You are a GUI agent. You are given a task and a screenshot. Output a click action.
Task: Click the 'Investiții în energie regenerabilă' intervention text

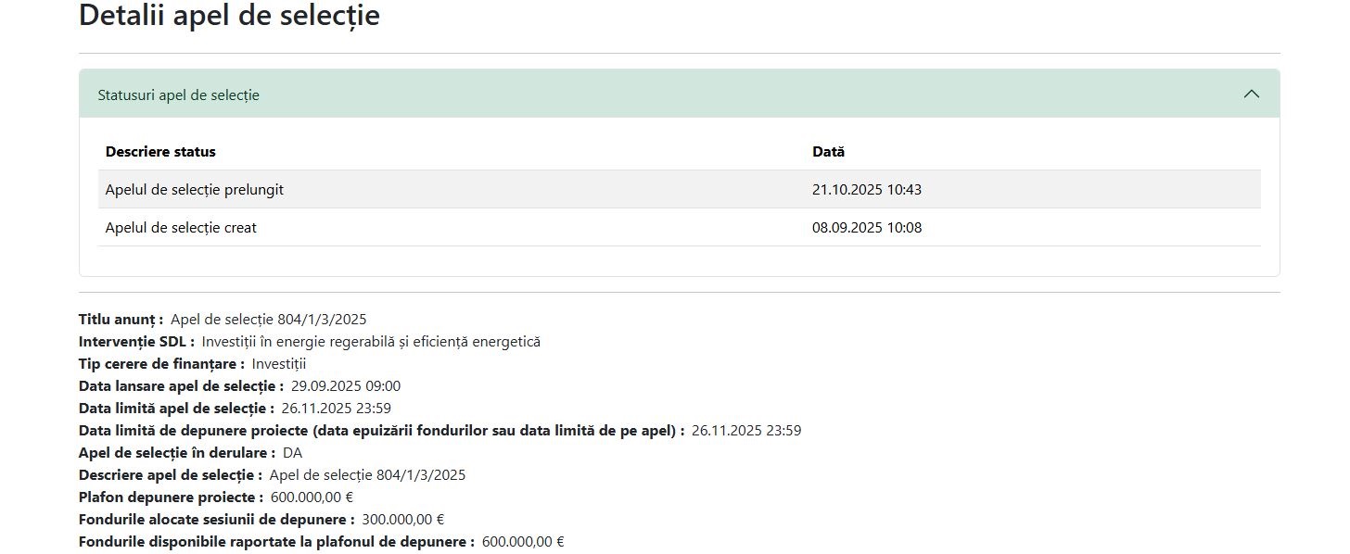tap(371, 342)
